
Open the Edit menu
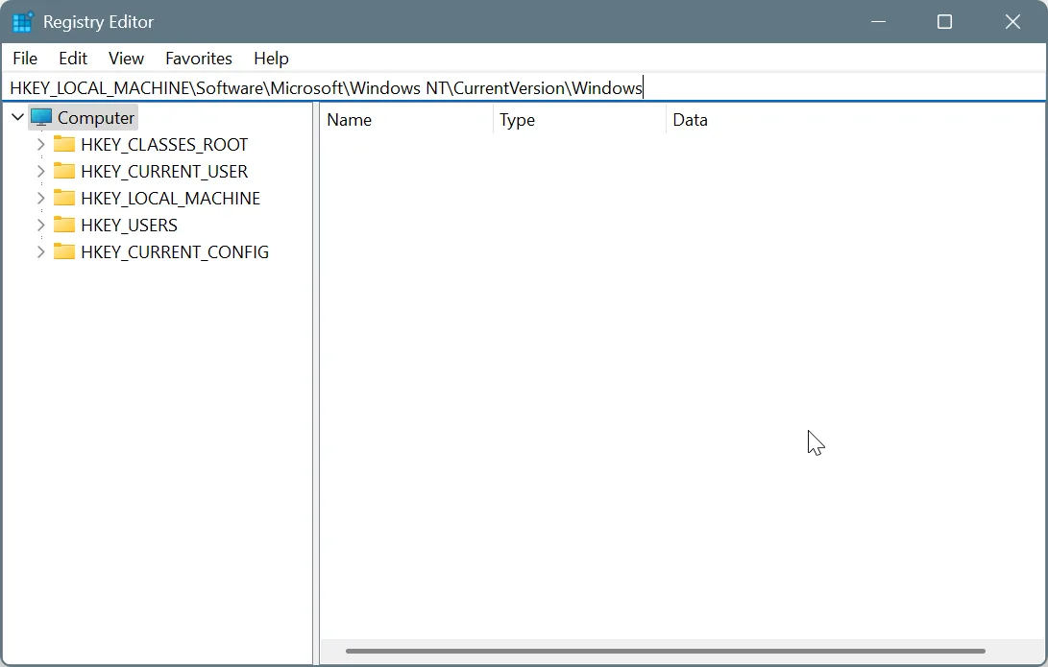(72, 59)
